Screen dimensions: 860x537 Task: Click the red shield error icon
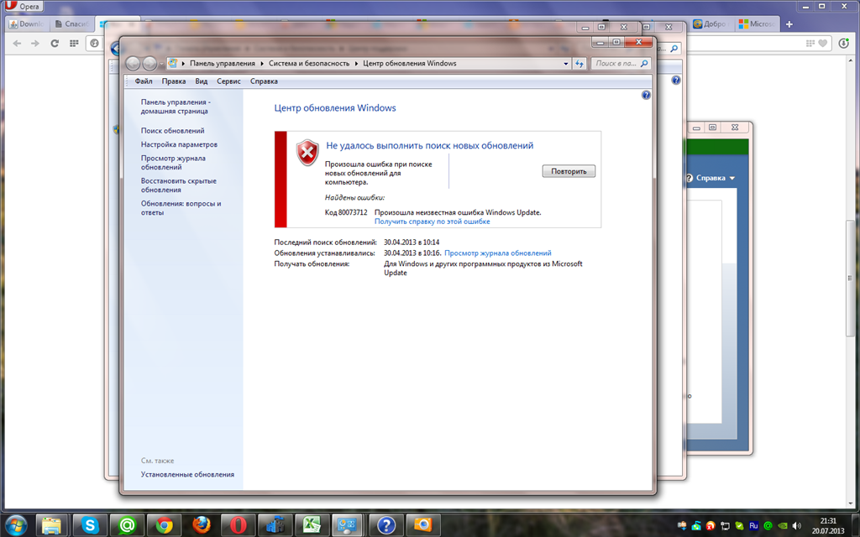coord(307,153)
